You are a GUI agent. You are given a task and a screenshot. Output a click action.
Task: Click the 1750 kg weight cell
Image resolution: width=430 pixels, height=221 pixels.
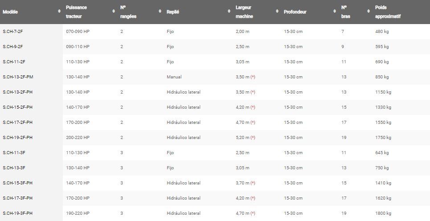click(383, 138)
